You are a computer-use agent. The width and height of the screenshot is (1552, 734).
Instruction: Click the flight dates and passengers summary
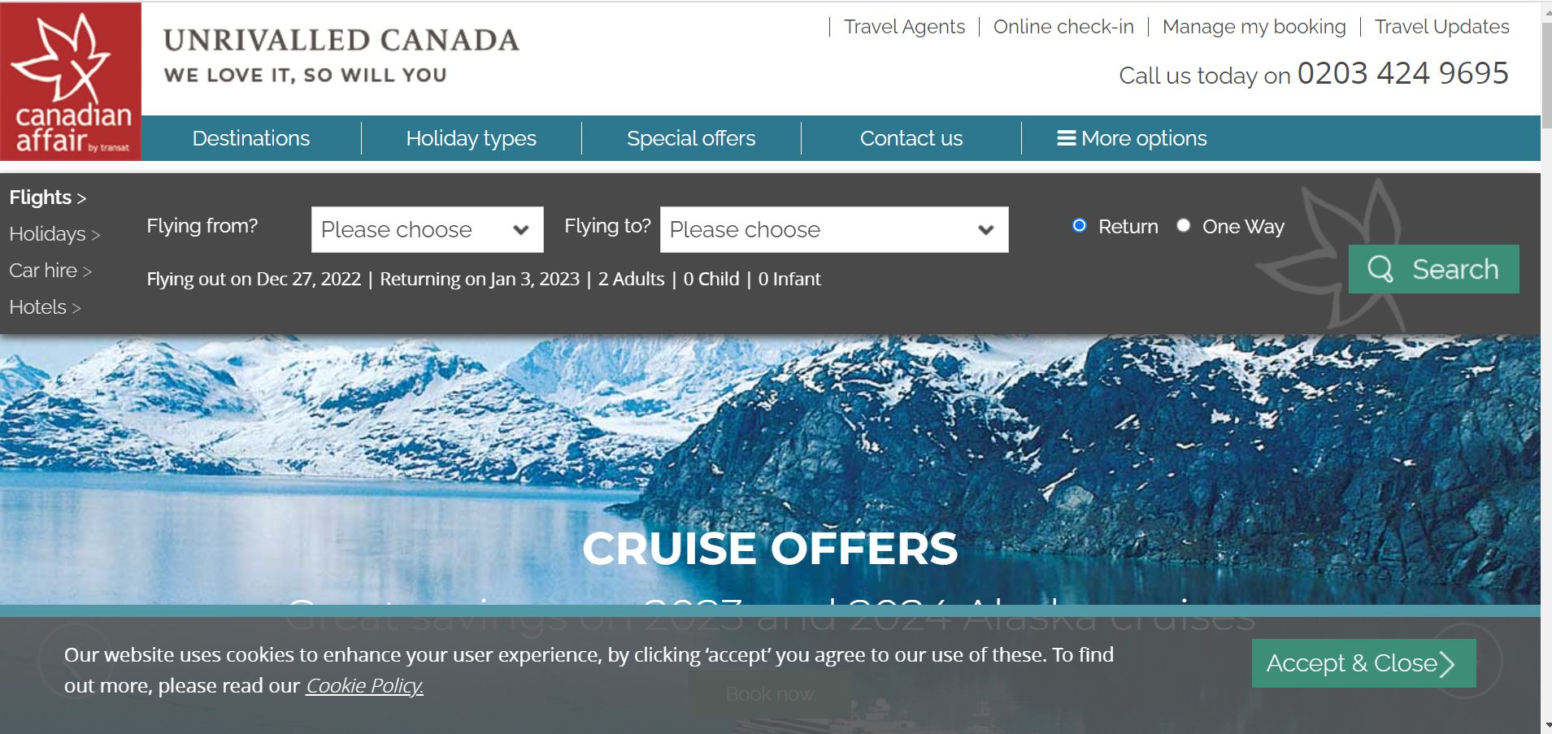click(x=483, y=280)
